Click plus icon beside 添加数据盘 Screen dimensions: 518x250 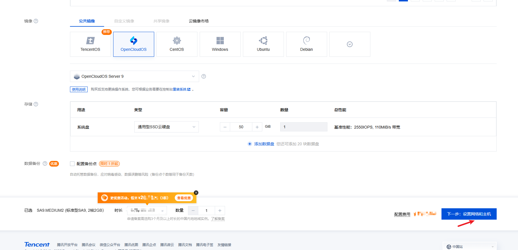(x=250, y=144)
